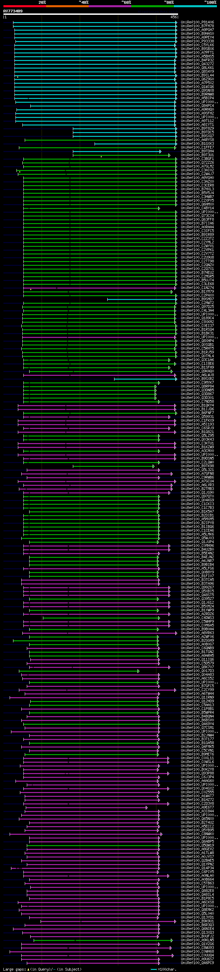Screen dimensions: 220x972
Task: Select hit label UniRef100_C1FFE7
Action: coord(197,148)
